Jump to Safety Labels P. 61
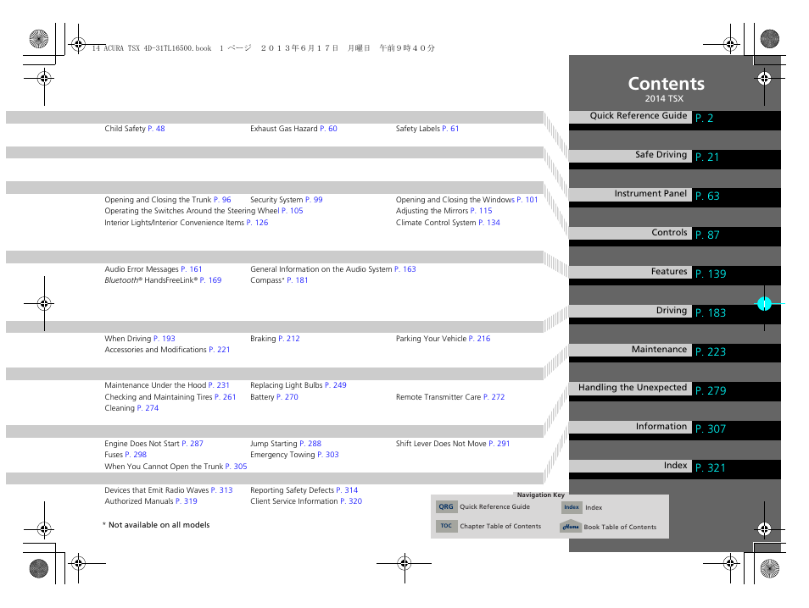This screenshot has height=608, width=809. click(x=427, y=129)
